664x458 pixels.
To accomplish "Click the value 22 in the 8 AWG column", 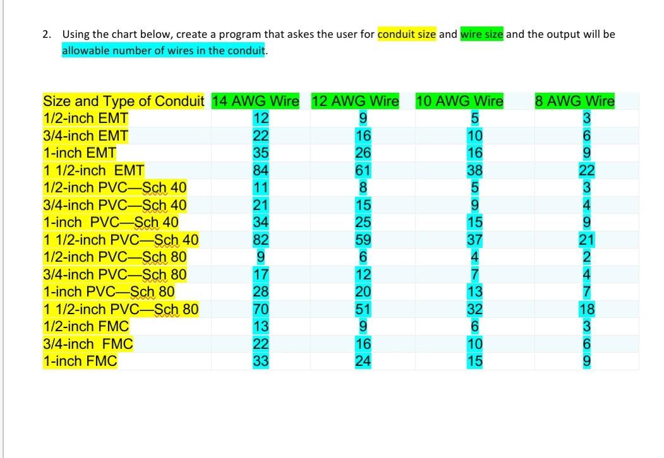I will click(586, 170).
